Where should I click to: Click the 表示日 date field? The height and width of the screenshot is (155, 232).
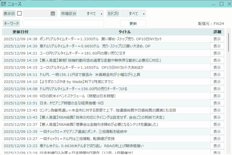[40, 14]
